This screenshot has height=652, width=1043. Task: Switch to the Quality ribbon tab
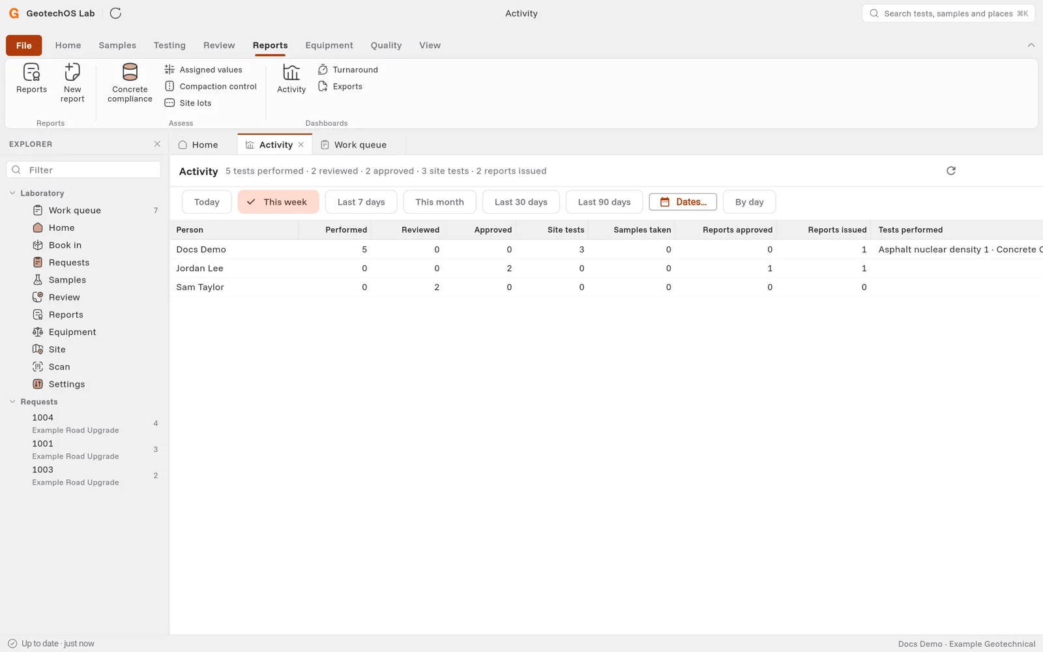pos(386,46)
